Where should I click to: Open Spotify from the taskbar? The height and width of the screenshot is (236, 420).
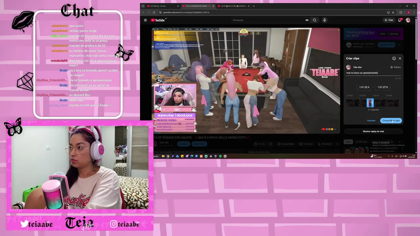(x=220, y=156)
